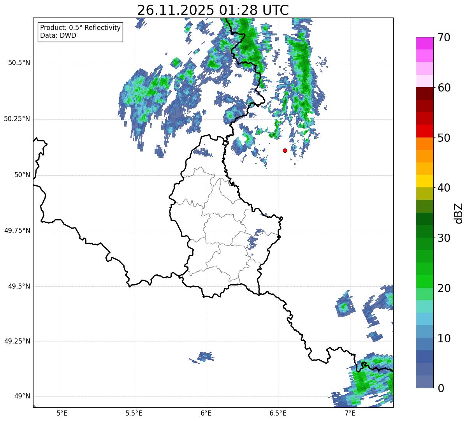468x421 pixels.
Task: Click the "dBZ" colorbar axis label
Action: coord(459,213)
